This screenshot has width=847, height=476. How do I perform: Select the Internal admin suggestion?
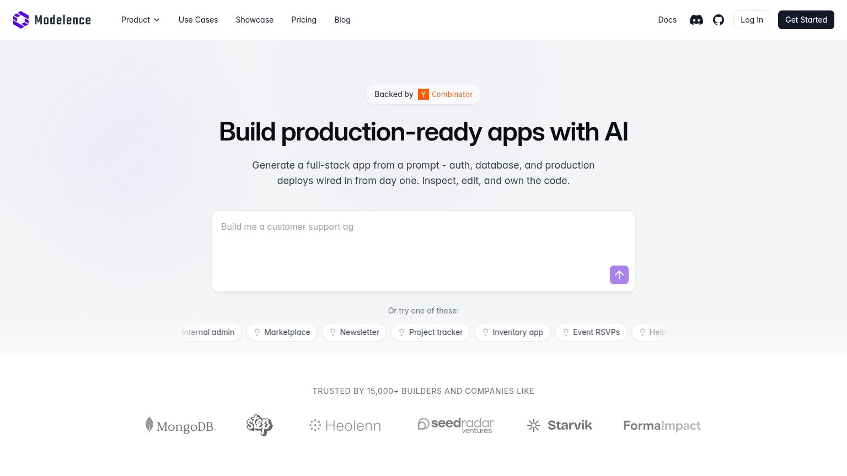[x=210, y=332]
